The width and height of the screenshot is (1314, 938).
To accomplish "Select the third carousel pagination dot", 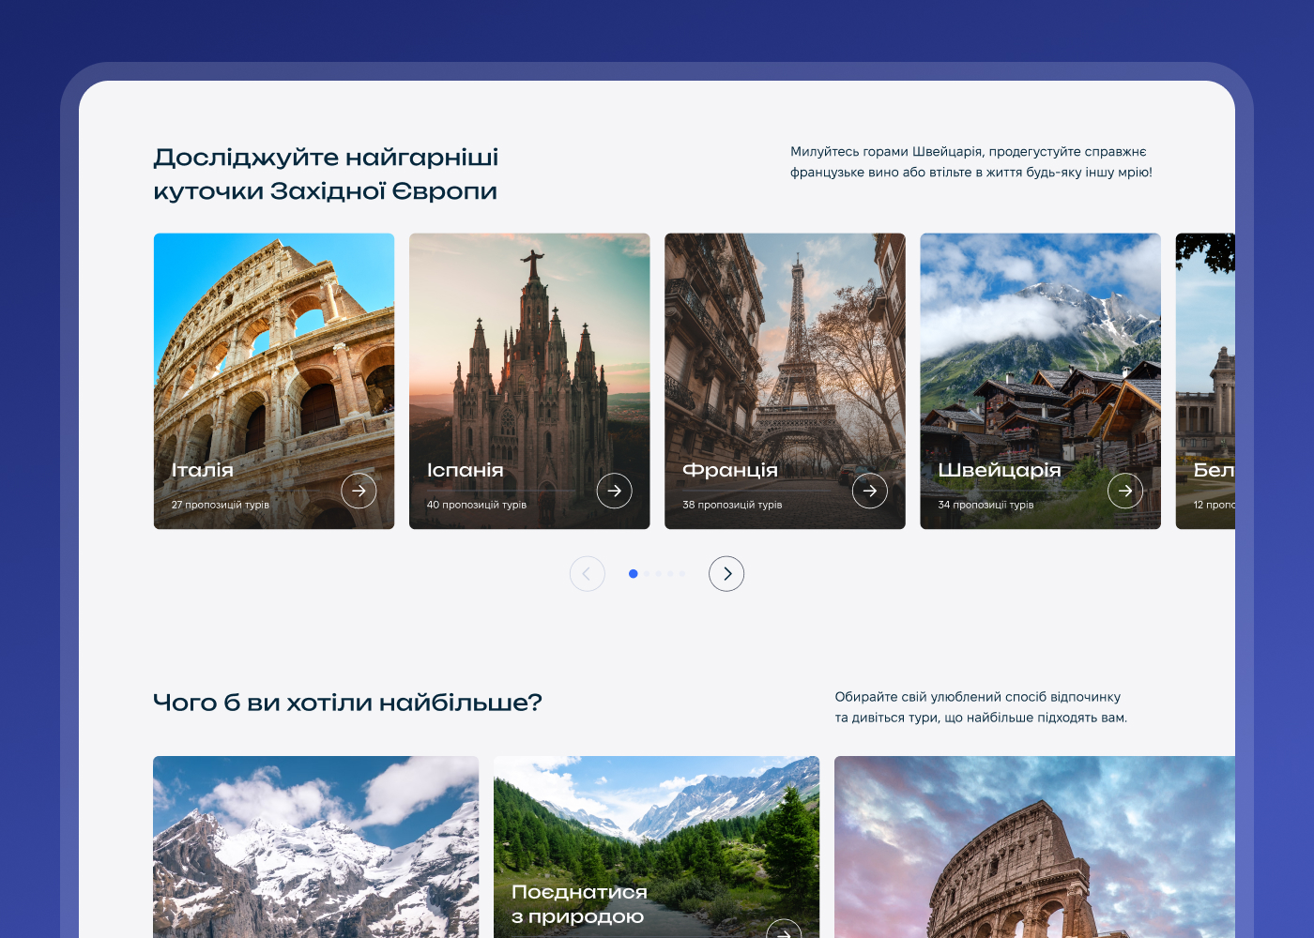I will click(x=659, y=574).
